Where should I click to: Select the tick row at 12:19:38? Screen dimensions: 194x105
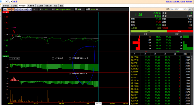coord(160,92)
